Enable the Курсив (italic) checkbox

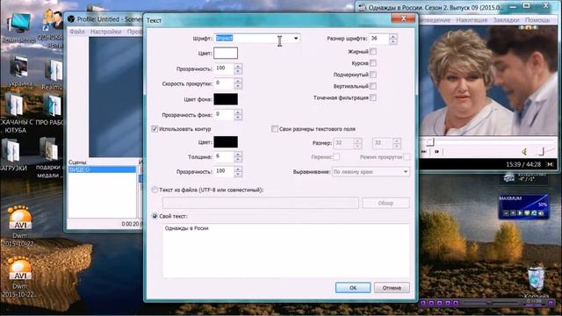[x=373, y=63]
